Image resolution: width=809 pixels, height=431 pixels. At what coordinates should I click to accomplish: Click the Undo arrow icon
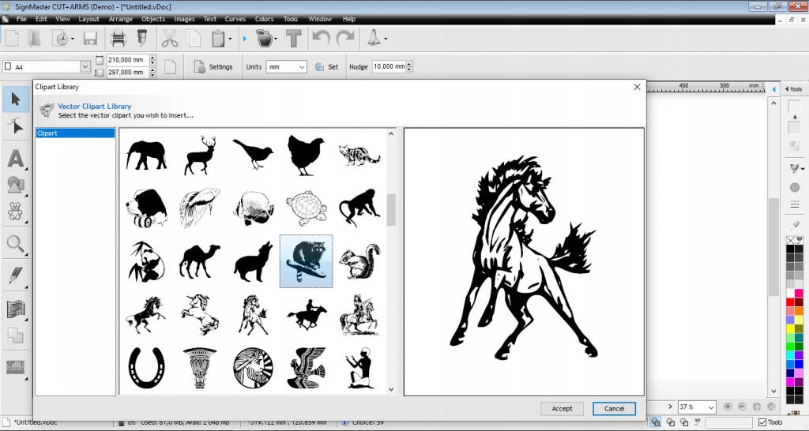[320, 38]
